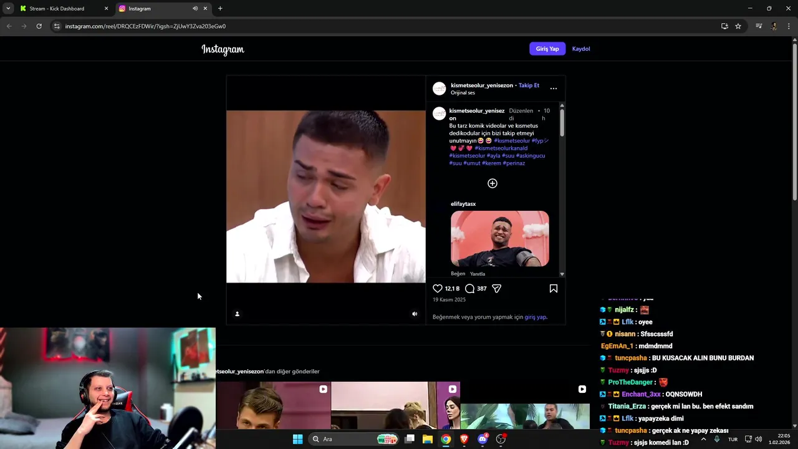Open post options three-dot menu
Image resolution: width=798 pixels, height=449 pixels.
pos(554,89)
